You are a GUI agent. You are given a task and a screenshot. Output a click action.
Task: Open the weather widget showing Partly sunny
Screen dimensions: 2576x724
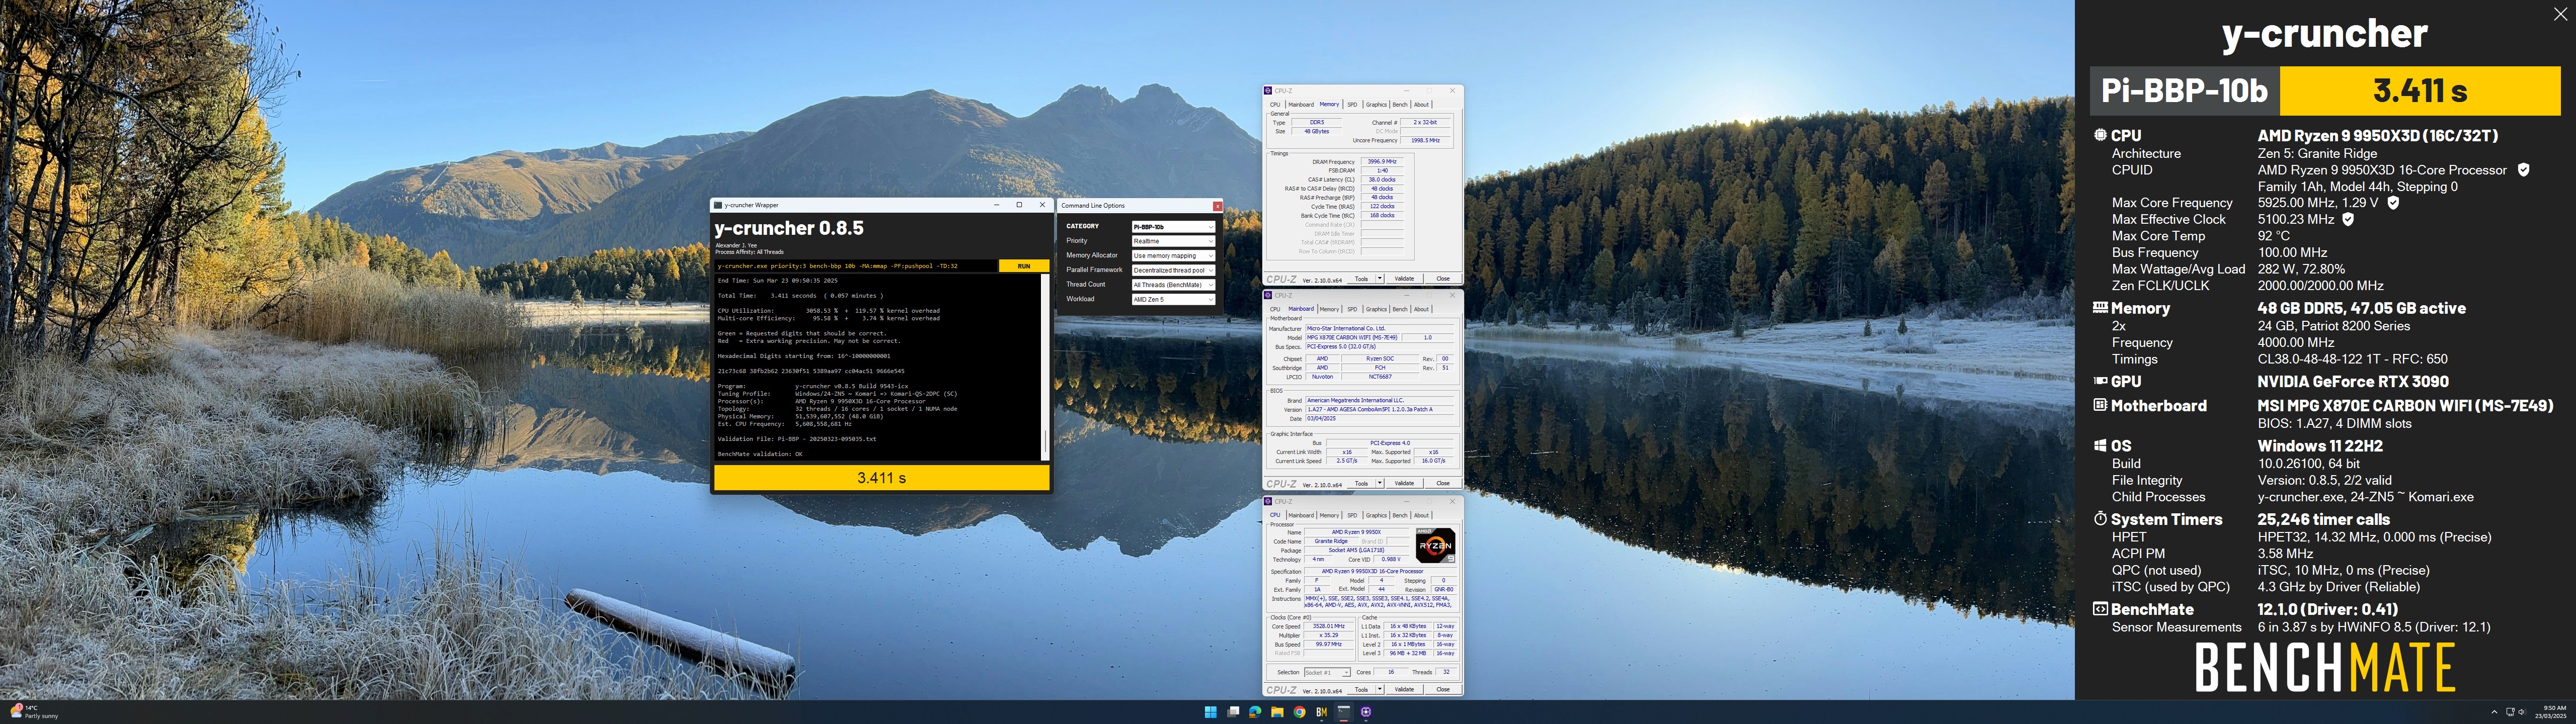tap(34, 712)
